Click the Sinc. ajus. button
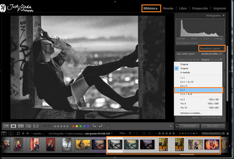Screen dimensions: 234x159 click(x=213, y=126)
